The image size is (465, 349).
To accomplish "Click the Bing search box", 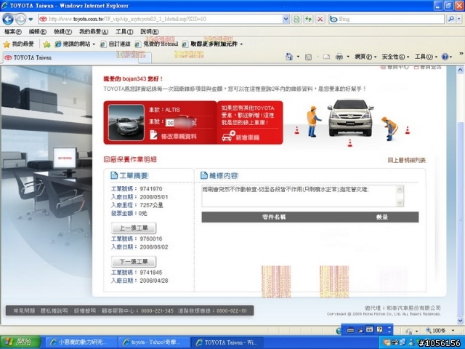I will click(387, 19).
